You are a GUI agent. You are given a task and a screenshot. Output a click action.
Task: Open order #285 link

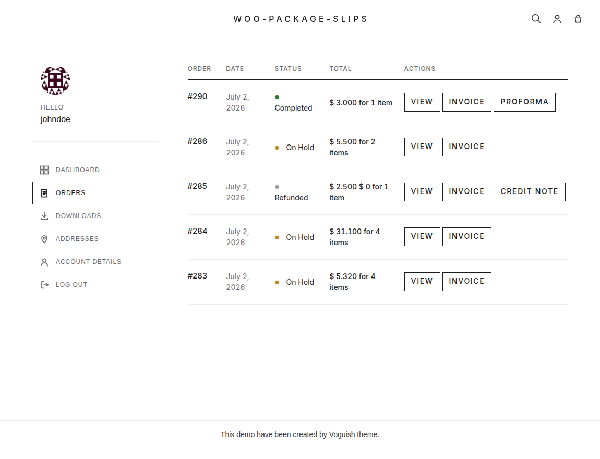pos(197,186)
